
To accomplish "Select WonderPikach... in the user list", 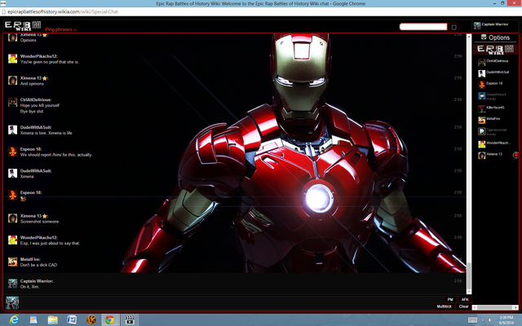I will coord(497,143).
